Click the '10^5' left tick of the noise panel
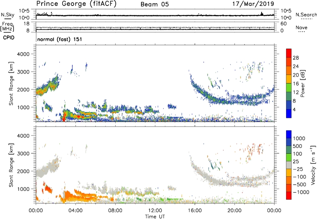 pos(24,11)
